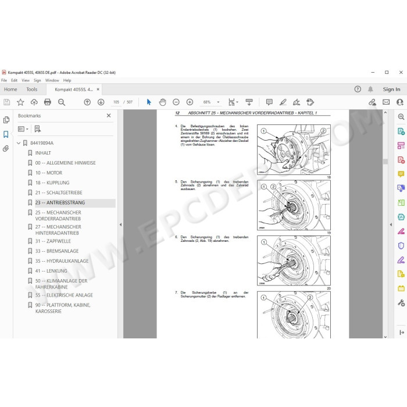
Task: Expand the right tools pane
Action: [x=391, y=225]
